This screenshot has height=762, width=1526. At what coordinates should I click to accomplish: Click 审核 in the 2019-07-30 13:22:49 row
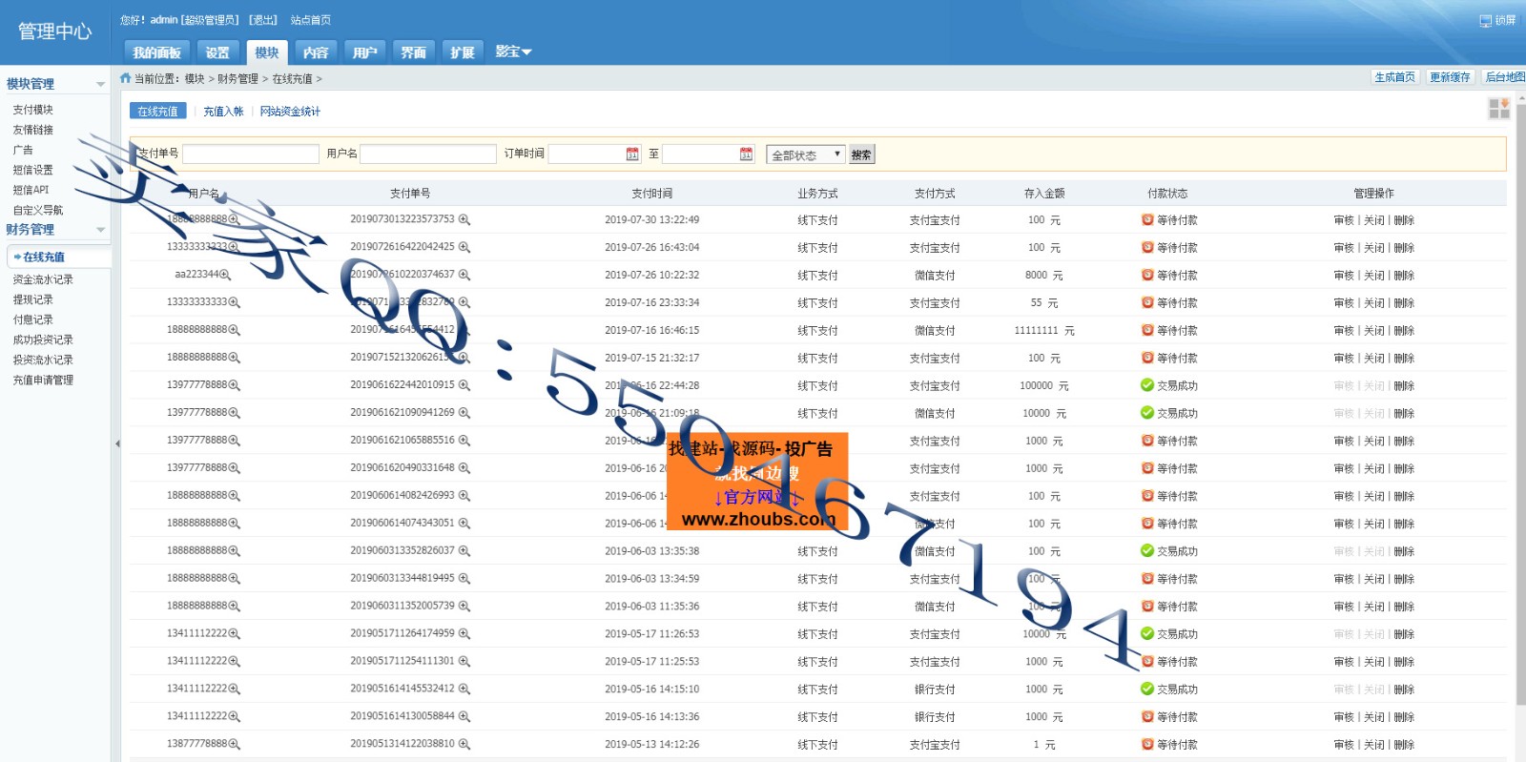click(x=1344, y=220)
